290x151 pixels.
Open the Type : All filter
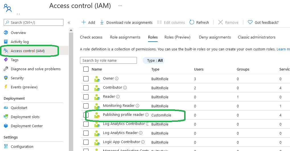point(154,60)
